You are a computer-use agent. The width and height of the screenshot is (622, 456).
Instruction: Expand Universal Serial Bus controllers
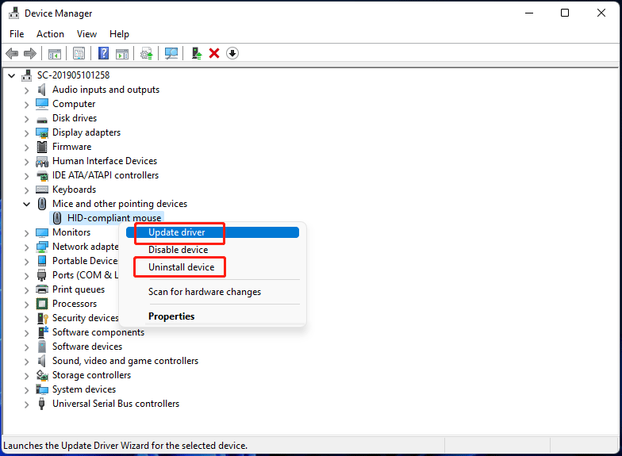coord(26,404)
